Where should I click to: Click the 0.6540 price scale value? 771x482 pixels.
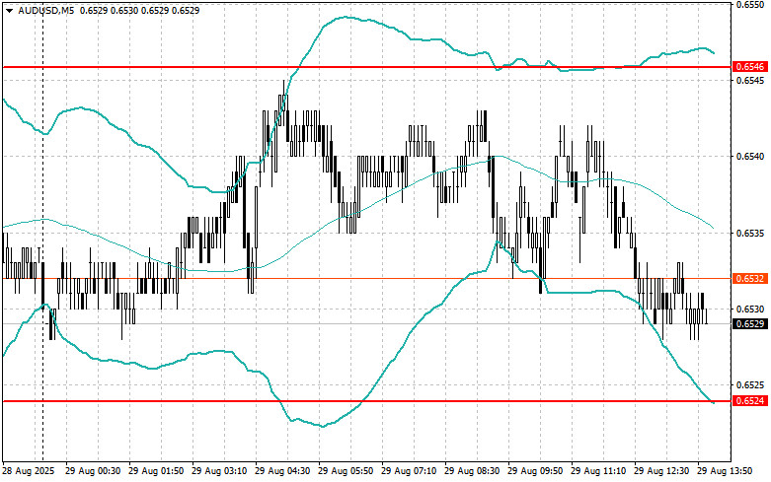(750, 157)
